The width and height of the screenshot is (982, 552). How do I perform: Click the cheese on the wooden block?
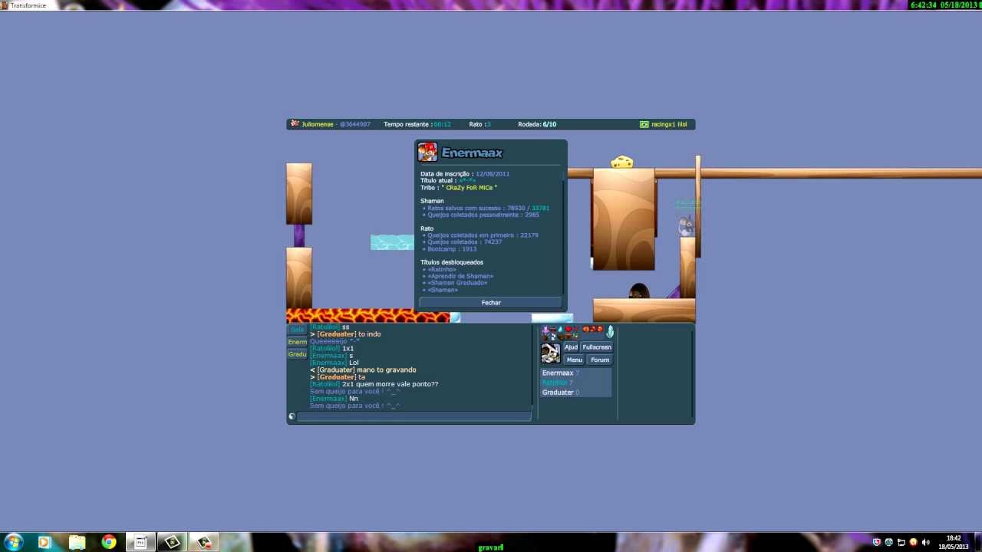(621, 162)
